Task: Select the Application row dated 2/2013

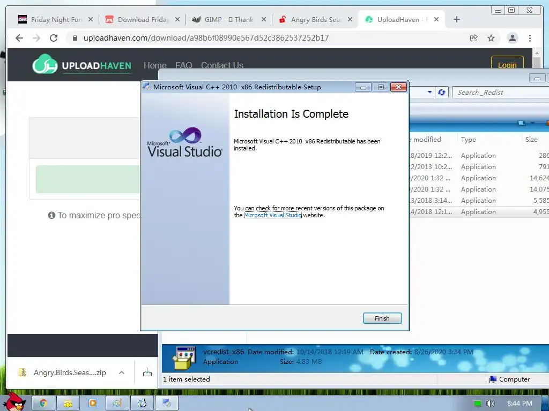Action: point(479,167)
